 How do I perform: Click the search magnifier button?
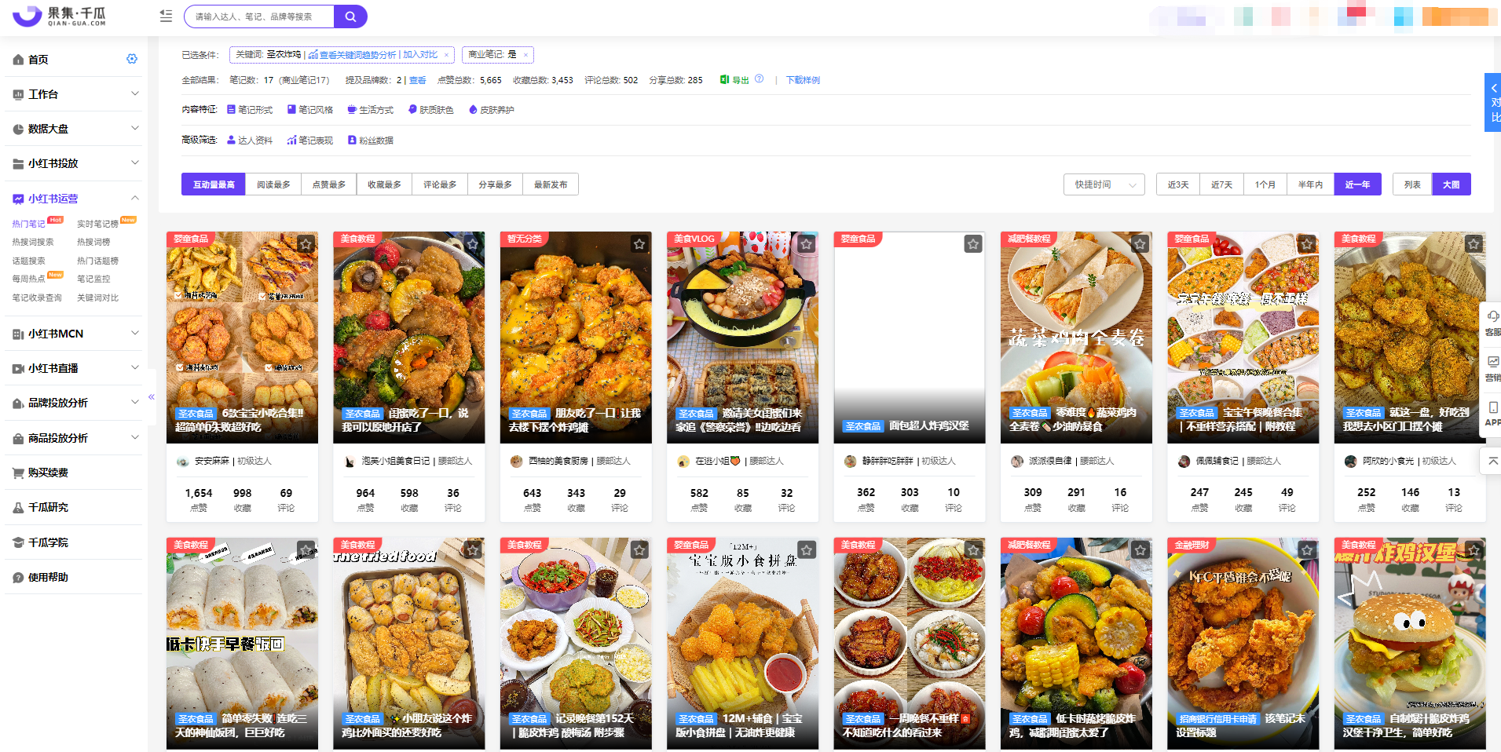[x=350, y=16]
